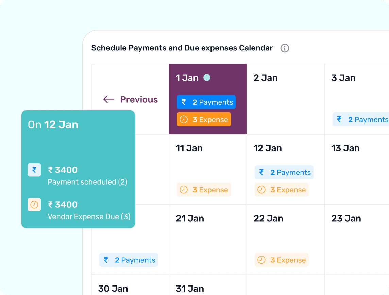Click rupee icon in 12 Jan payments badge
Screen dimensions: 389x295
(261, 172)
